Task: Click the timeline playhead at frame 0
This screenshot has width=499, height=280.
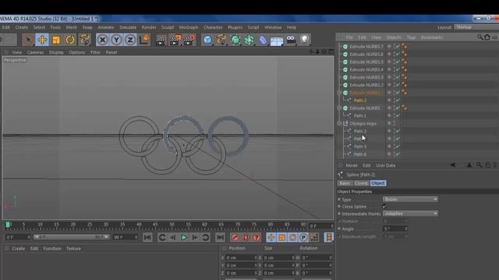Action: pyautogui.click(x=8, y=225)
